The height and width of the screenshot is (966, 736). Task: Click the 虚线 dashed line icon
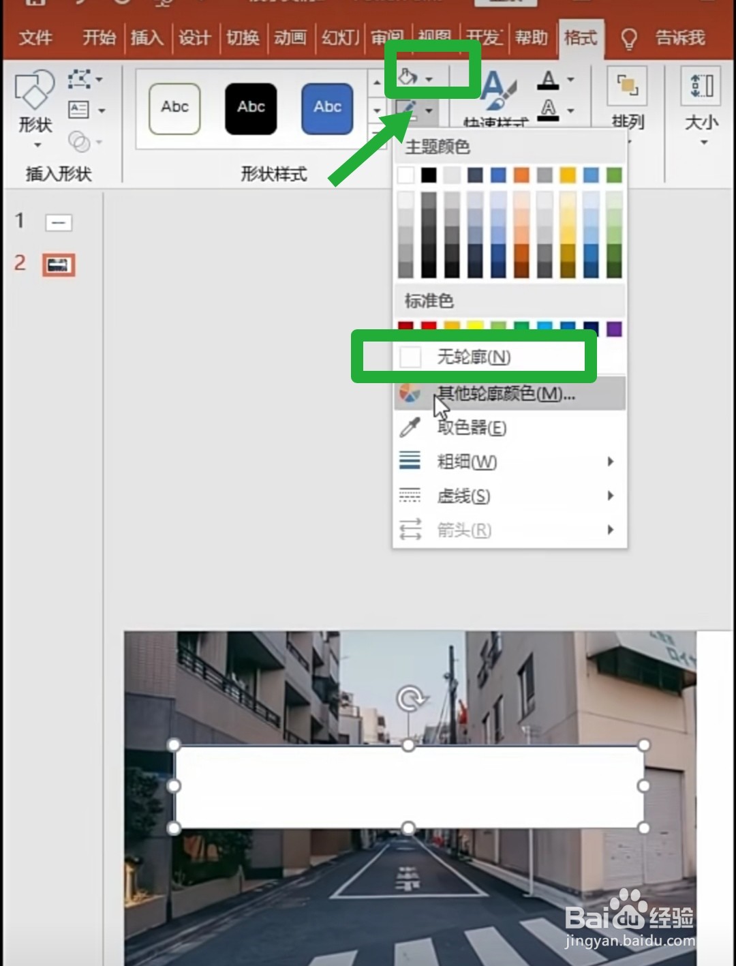coord(410,496)
